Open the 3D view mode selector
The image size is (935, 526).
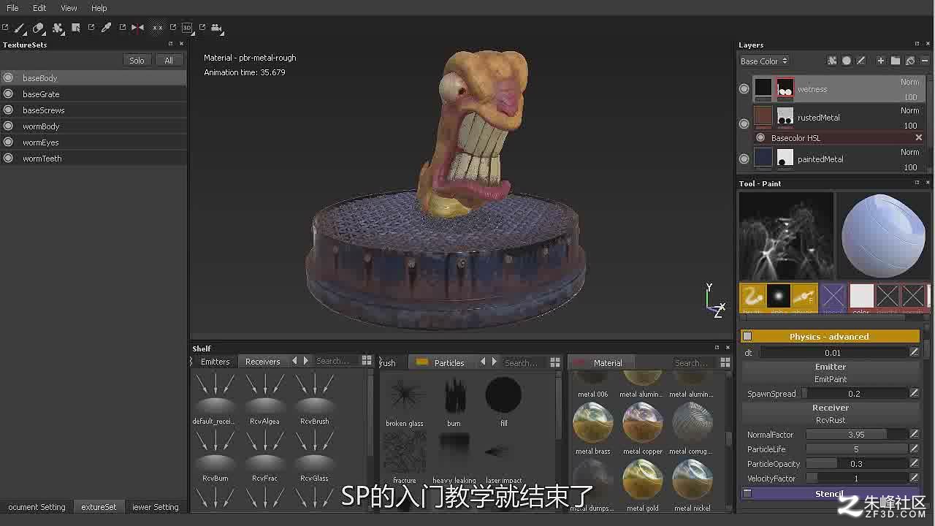(187, 28)
